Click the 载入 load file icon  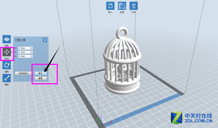pyautogui.click(x=110, y=6)
